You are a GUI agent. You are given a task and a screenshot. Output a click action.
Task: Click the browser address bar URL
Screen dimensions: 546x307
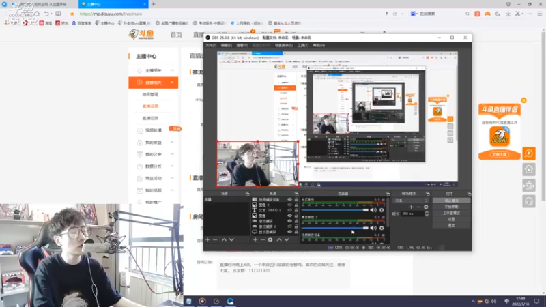click(111, 14)
